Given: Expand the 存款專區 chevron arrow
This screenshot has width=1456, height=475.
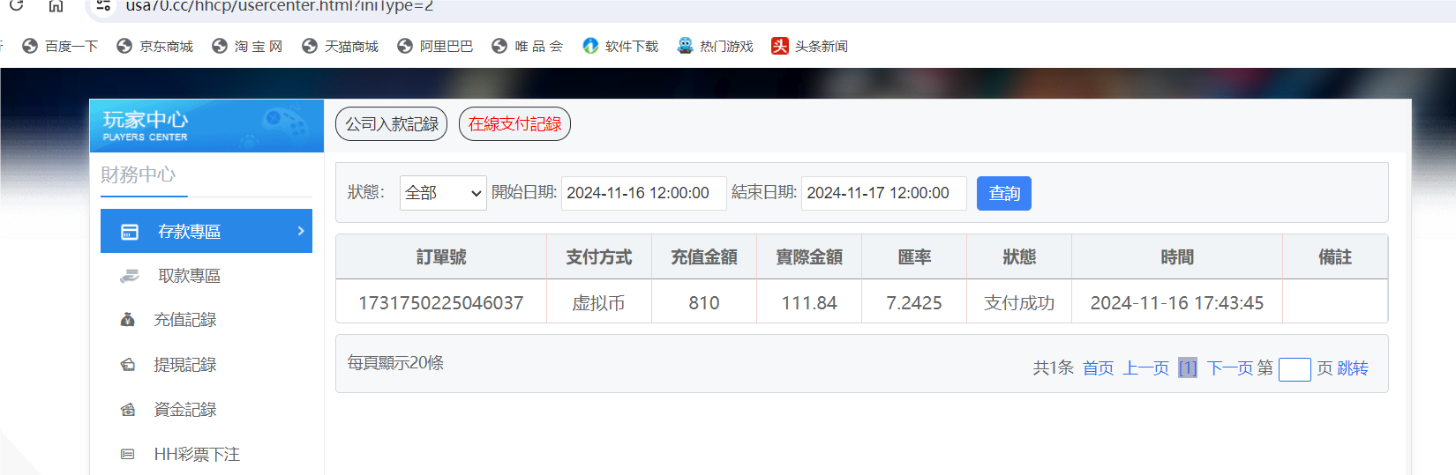Looking at the screenshot, I should pyautogui.click(x=301, y=231).
